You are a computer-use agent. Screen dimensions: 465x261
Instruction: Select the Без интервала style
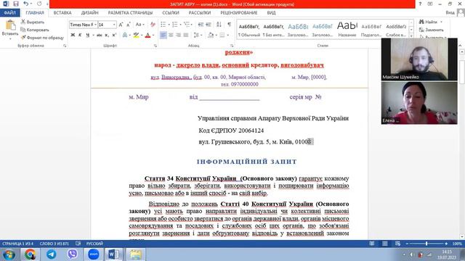(x=273, y=30)
